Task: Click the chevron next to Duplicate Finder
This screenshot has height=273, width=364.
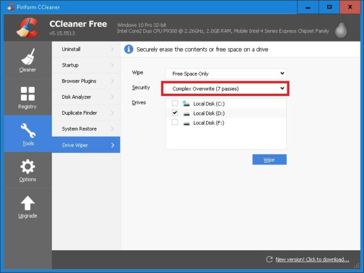Action: point(113,113)
